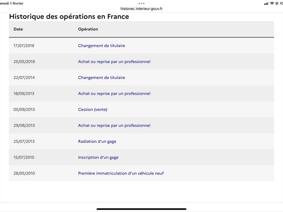283x212 pixels.
Task: Tap the Wi-Fi status icon
Action: pyautogui.click(x=272, y=4)
